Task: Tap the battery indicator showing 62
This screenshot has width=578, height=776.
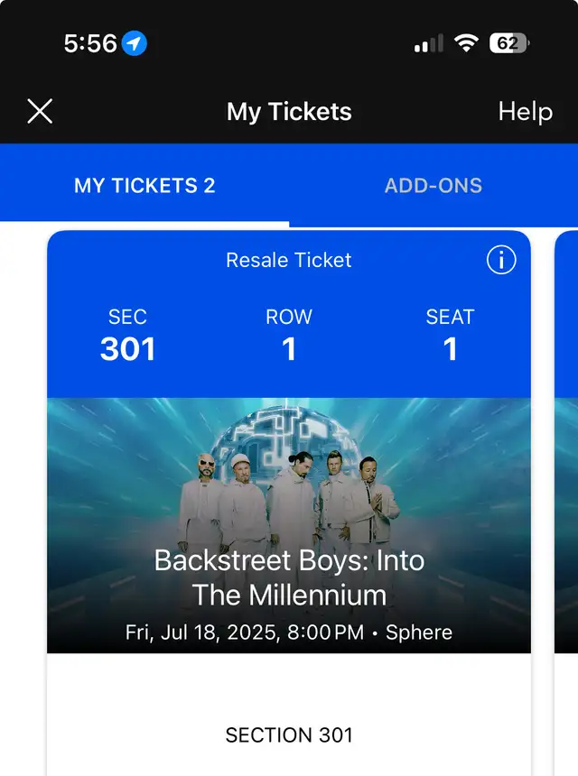Action: pyautogui.click(x=509, y=43)
